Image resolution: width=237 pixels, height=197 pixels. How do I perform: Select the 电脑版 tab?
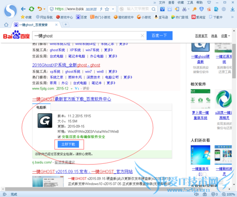41,107
